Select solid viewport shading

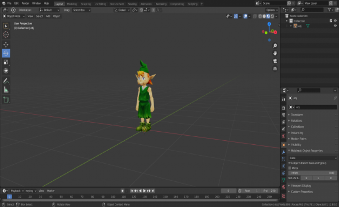point(264,16)
